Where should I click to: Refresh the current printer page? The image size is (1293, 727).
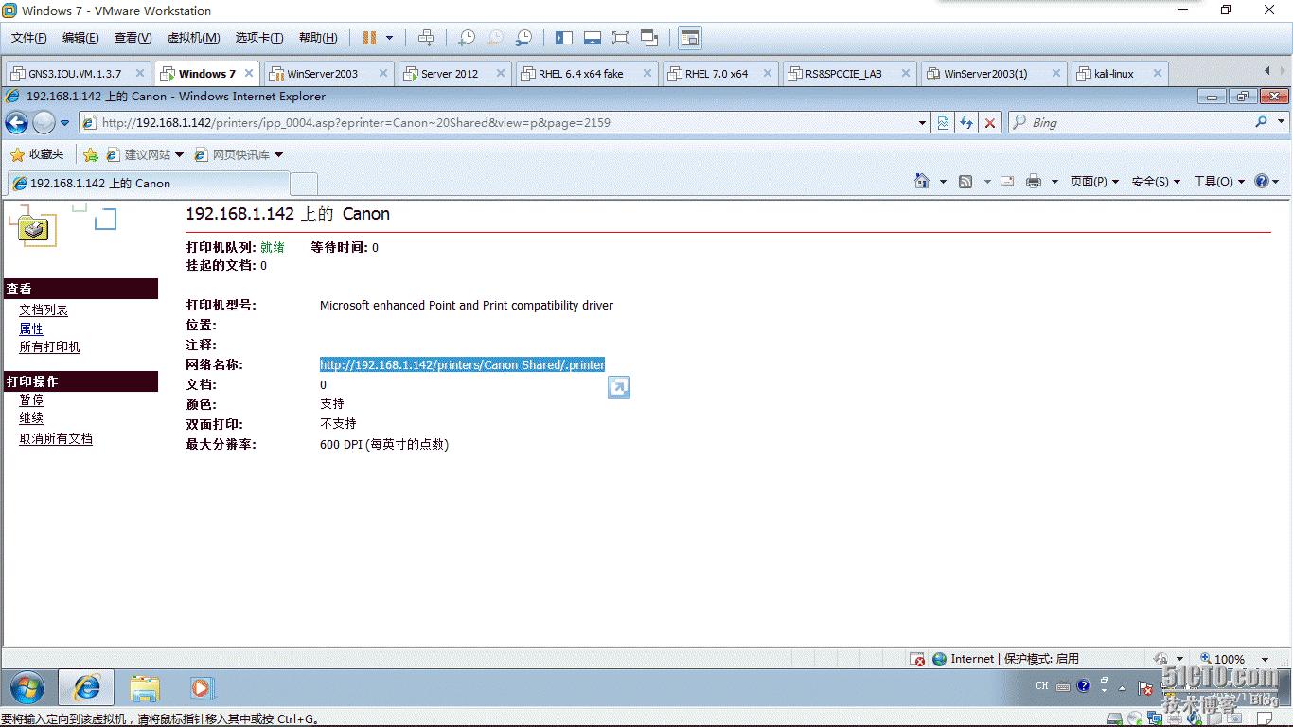click(966, 122)
